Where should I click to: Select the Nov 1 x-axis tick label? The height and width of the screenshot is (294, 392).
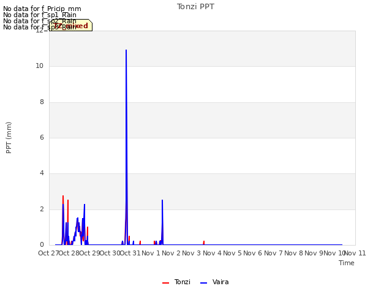point(151,253)
